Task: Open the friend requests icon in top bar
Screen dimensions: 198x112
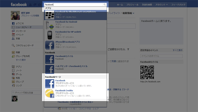Action: (31, 5)
